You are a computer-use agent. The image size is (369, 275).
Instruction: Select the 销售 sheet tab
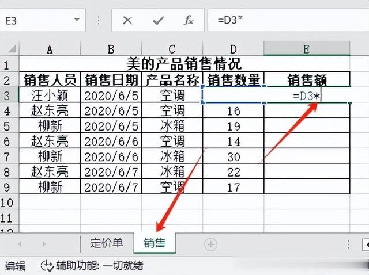click(155, 243)
